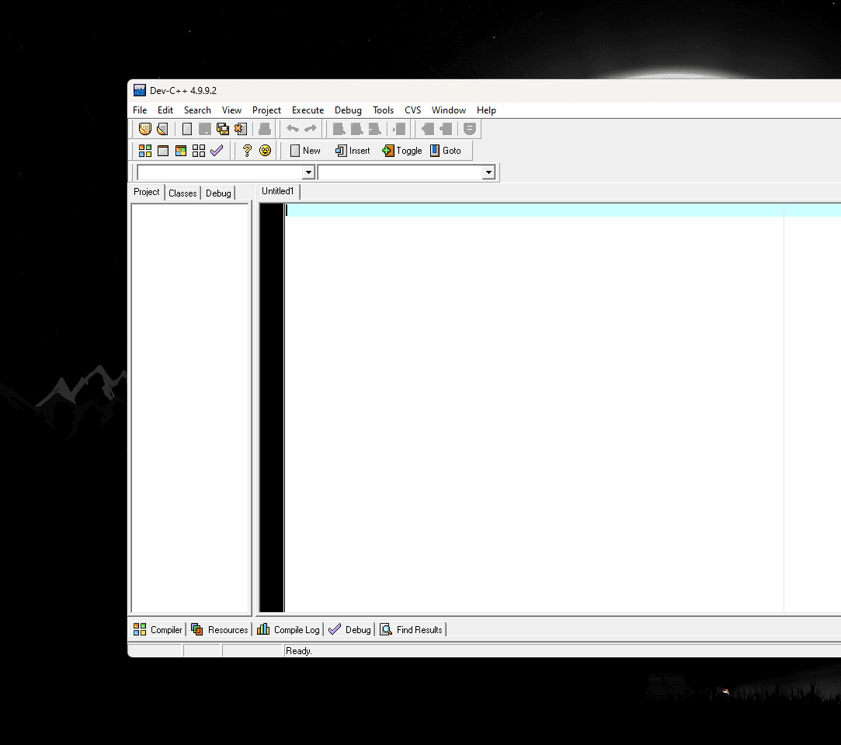Open the Help menu
Image resolution: width=841 pixels, height=745 pixels.
[486, 110]
